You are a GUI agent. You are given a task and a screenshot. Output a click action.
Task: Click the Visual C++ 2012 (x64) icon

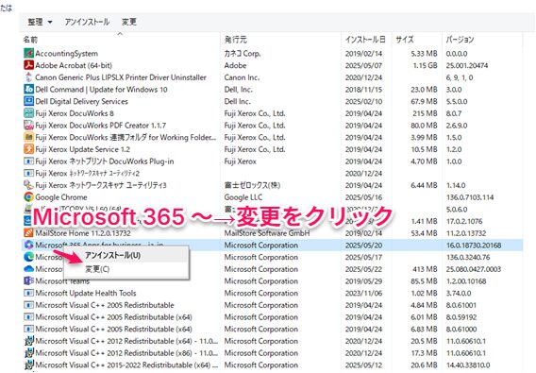[29, 341]
